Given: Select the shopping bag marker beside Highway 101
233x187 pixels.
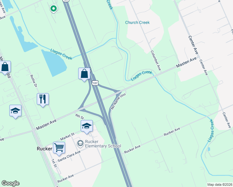Looking at the screenshot, I should coord(84,74).
